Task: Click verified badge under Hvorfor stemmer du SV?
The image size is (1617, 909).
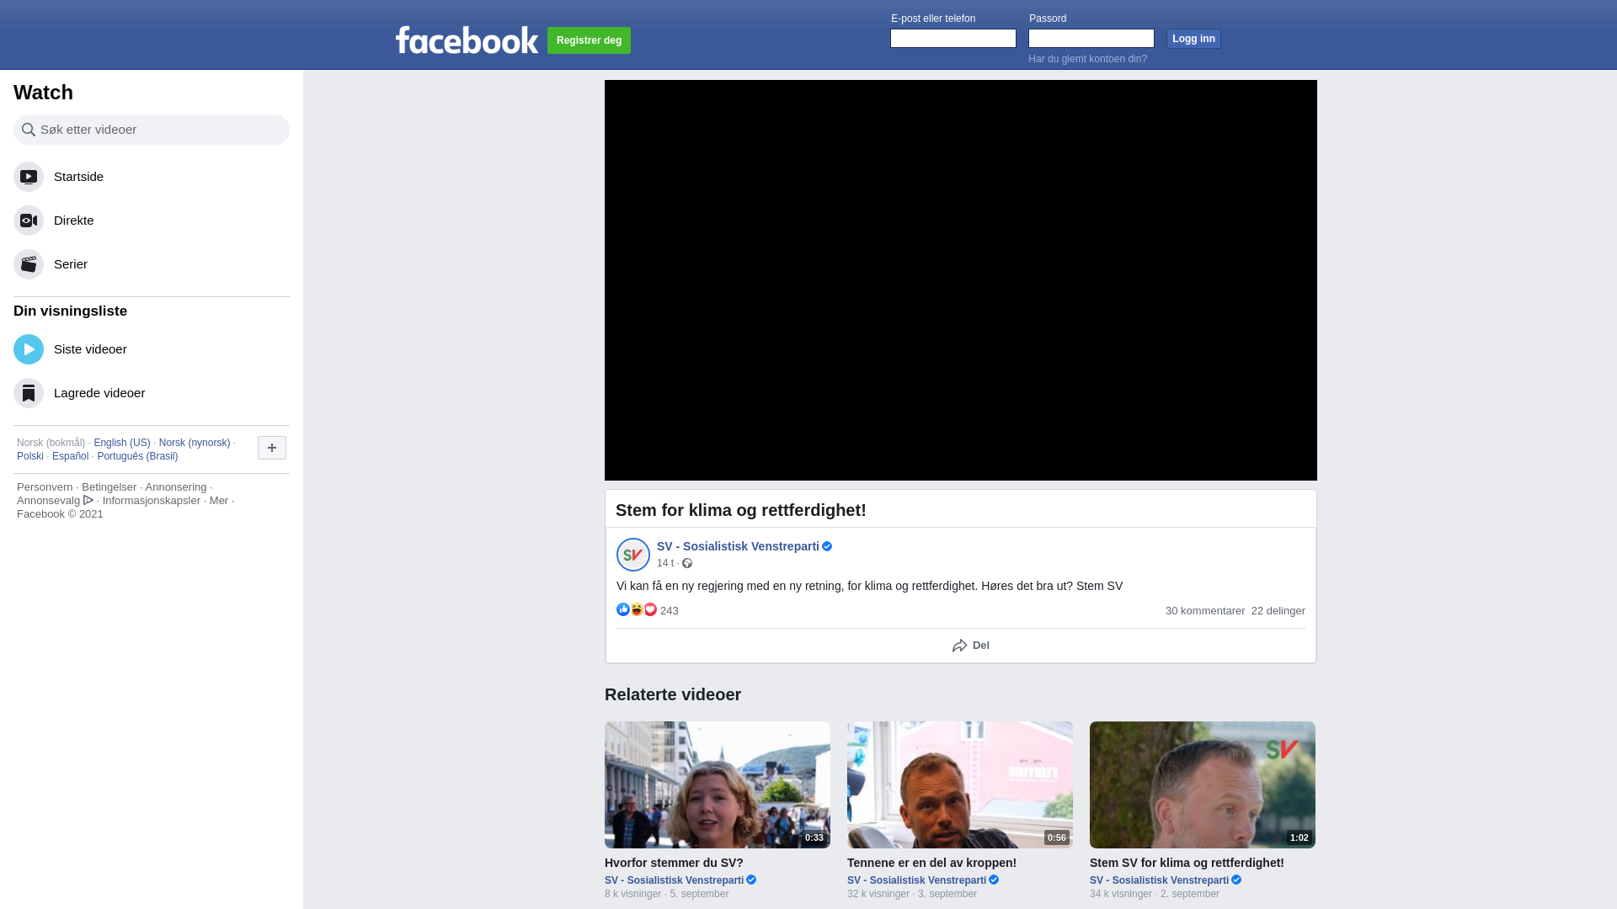Action: (x=751, y=880)
